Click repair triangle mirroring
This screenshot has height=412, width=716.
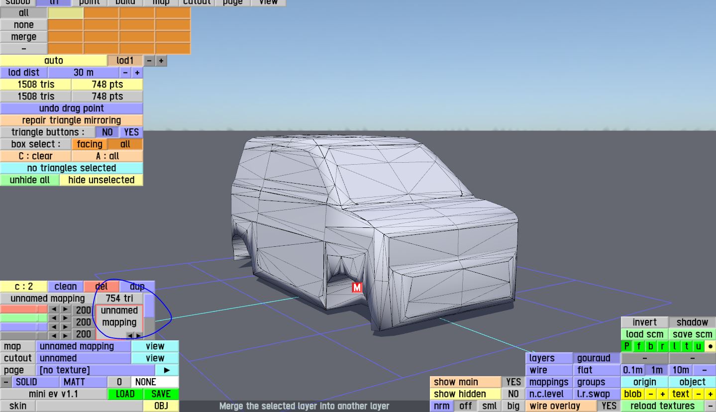72,120
